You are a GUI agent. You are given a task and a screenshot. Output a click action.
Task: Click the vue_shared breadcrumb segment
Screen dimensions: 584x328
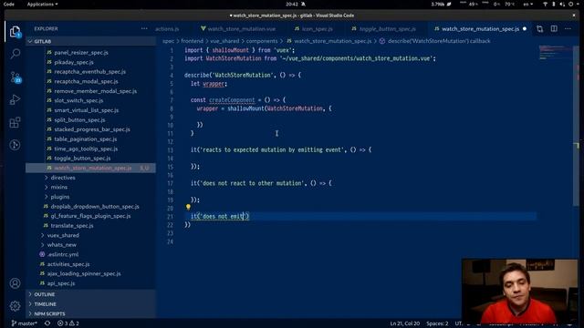pyautogui.click(x=224, y=41)
